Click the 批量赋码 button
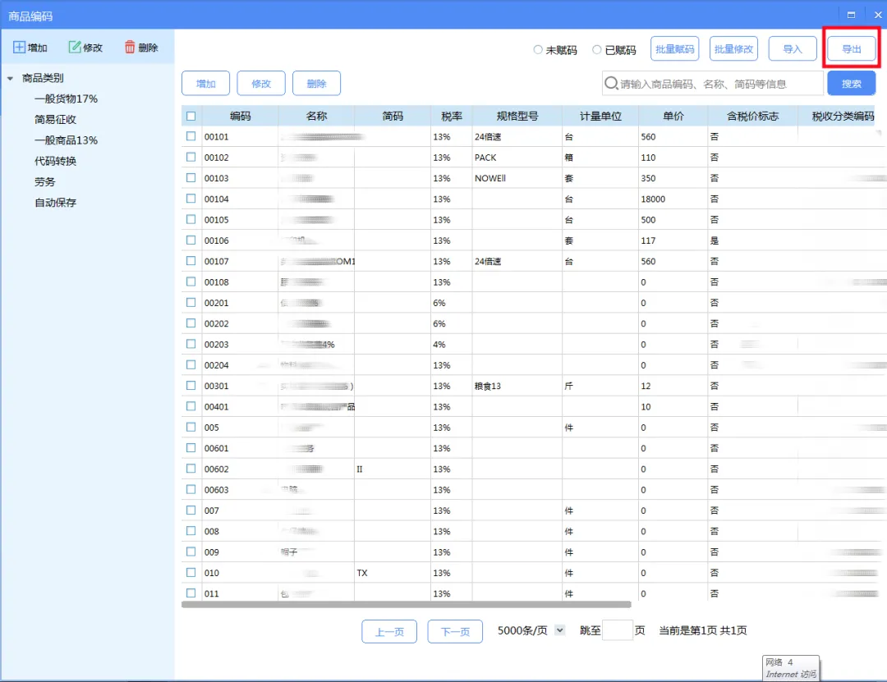 [674, 48]
